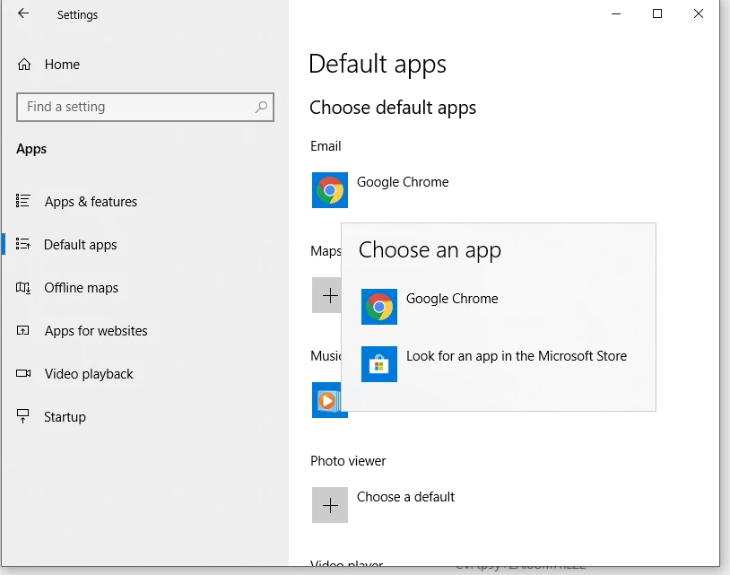This screenshot has height=575, width=730.
Task: Open the Home settings page
Action: coord(62,65)
